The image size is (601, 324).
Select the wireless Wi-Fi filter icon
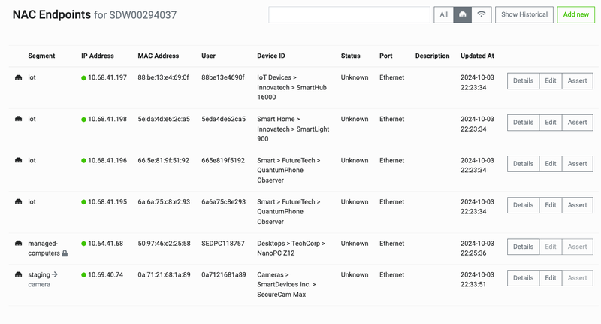tap(482, 14)
